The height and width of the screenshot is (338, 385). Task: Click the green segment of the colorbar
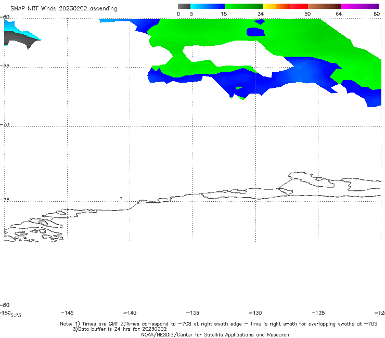243,6
